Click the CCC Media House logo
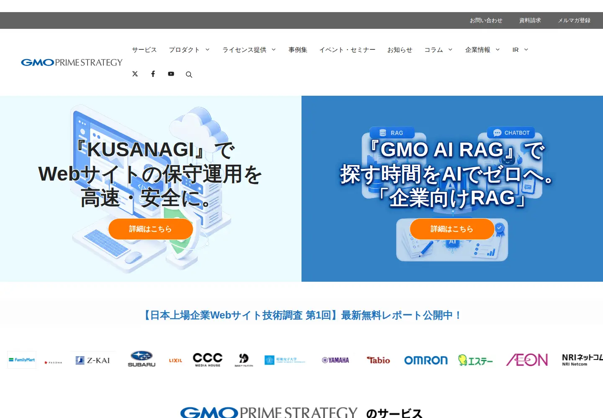Image resolution: width=603 pixels, height=418 pixels. tap(208, 359)
